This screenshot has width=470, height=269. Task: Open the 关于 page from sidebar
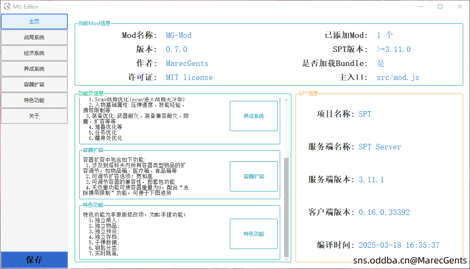(x=34, y=116)
